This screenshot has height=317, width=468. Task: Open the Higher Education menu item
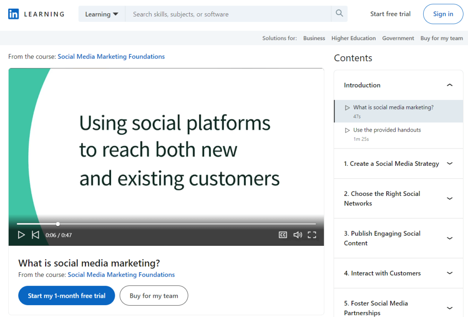[353, 38]
